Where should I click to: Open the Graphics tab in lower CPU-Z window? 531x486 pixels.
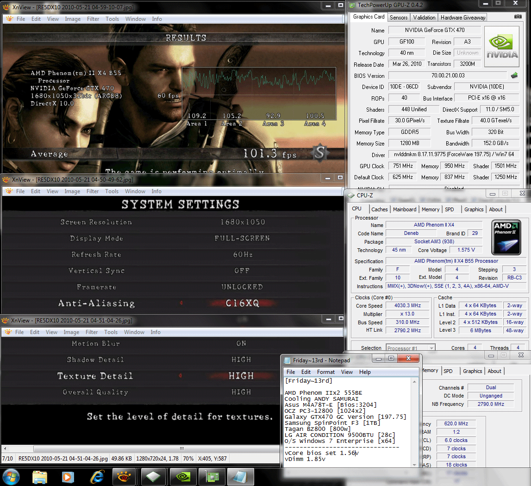tap(472, 371)
